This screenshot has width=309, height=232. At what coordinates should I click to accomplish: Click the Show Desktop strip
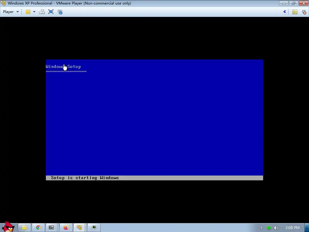point(307,228)
